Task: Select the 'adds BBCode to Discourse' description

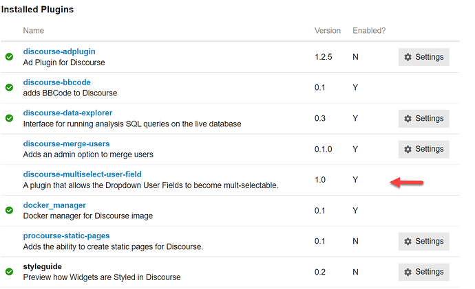Action: tap(70, 93)
